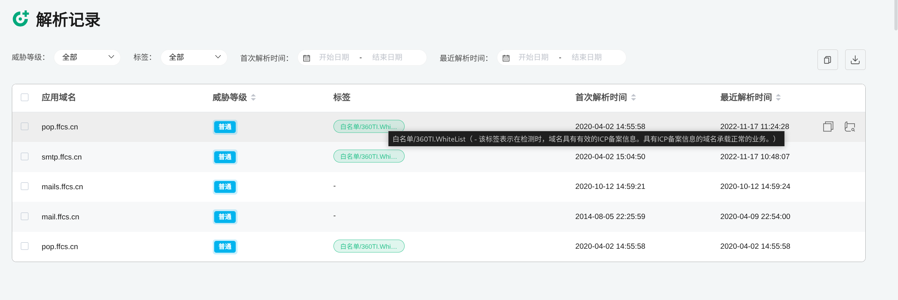This screenshot has width=898, height=300.
Task: Click the 普通 badge in mails.ffcs.cn row
Action: 225,187
